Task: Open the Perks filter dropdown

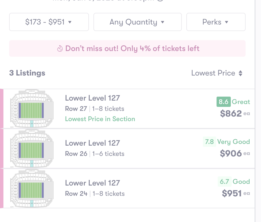Action: [216, 22]
